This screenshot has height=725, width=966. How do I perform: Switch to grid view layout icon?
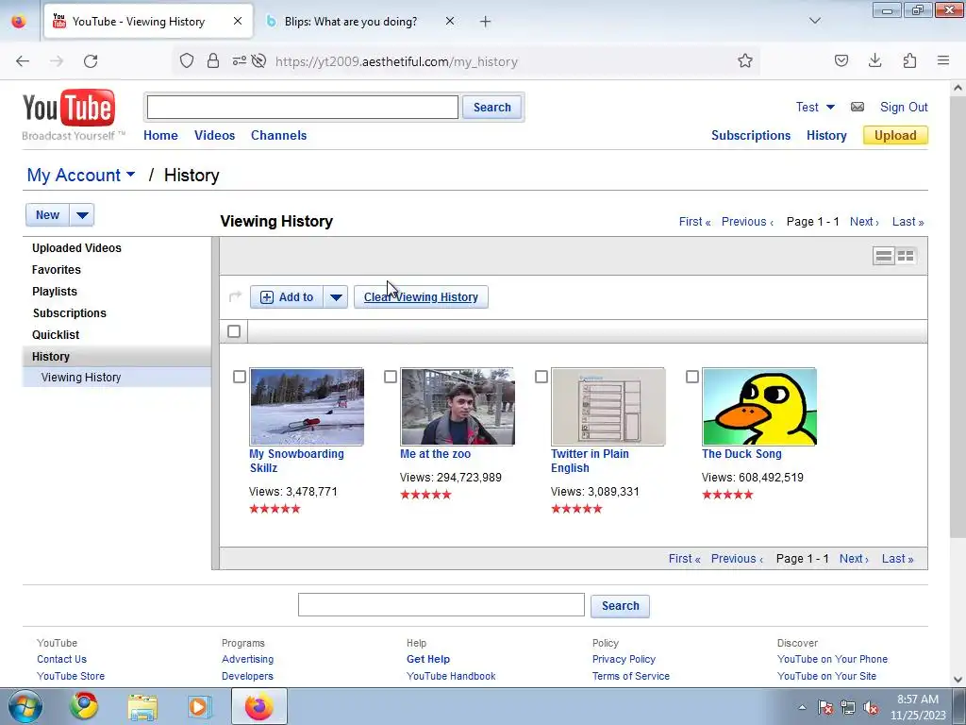pos(906,256)
